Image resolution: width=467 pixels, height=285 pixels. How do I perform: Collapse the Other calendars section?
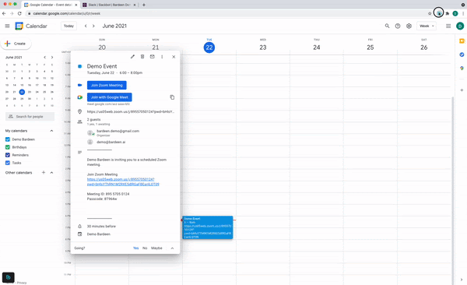(x=51, y=173)
